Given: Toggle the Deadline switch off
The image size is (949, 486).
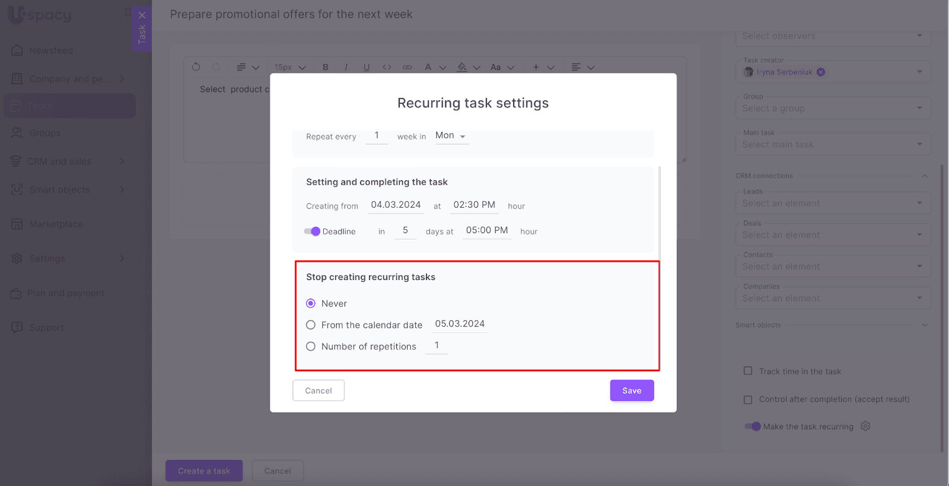Looking at the screenshot, I should (312, 231).
